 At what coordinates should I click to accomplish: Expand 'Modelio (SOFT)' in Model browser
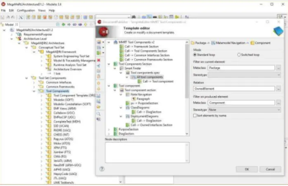pos(42,100)
